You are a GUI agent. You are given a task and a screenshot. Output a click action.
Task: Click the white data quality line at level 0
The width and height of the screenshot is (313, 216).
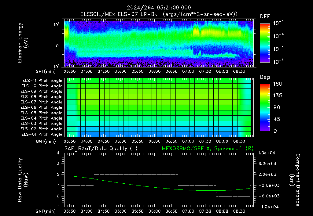(x=233, y=196)
